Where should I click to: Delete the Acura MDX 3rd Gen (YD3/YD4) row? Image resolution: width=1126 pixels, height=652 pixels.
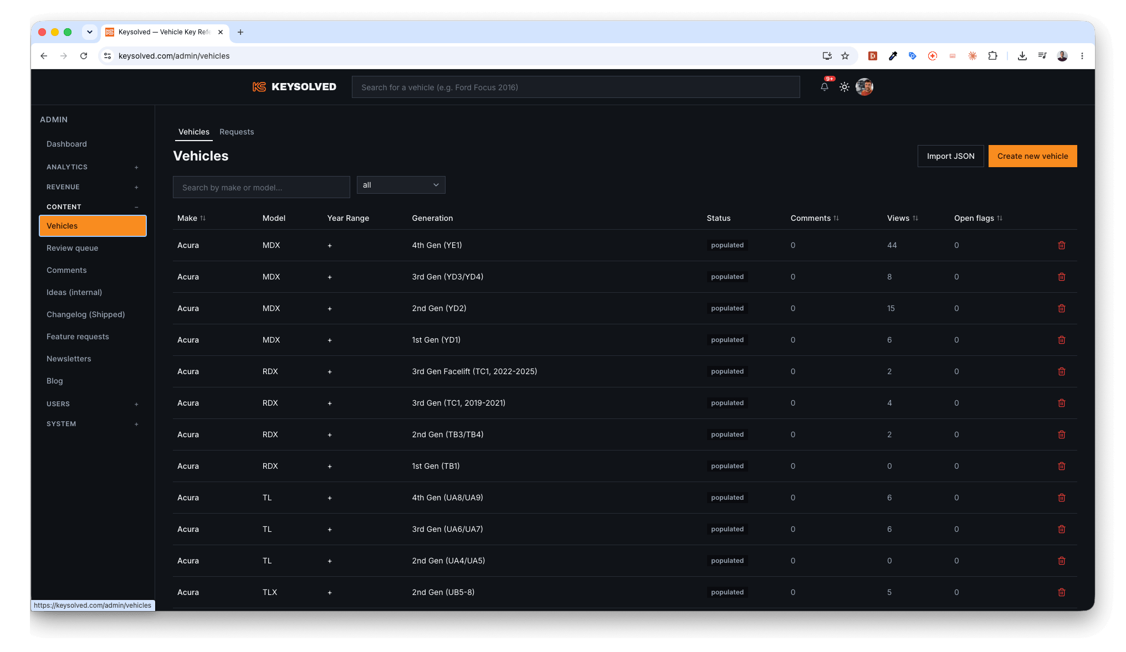coord(1062,277)
